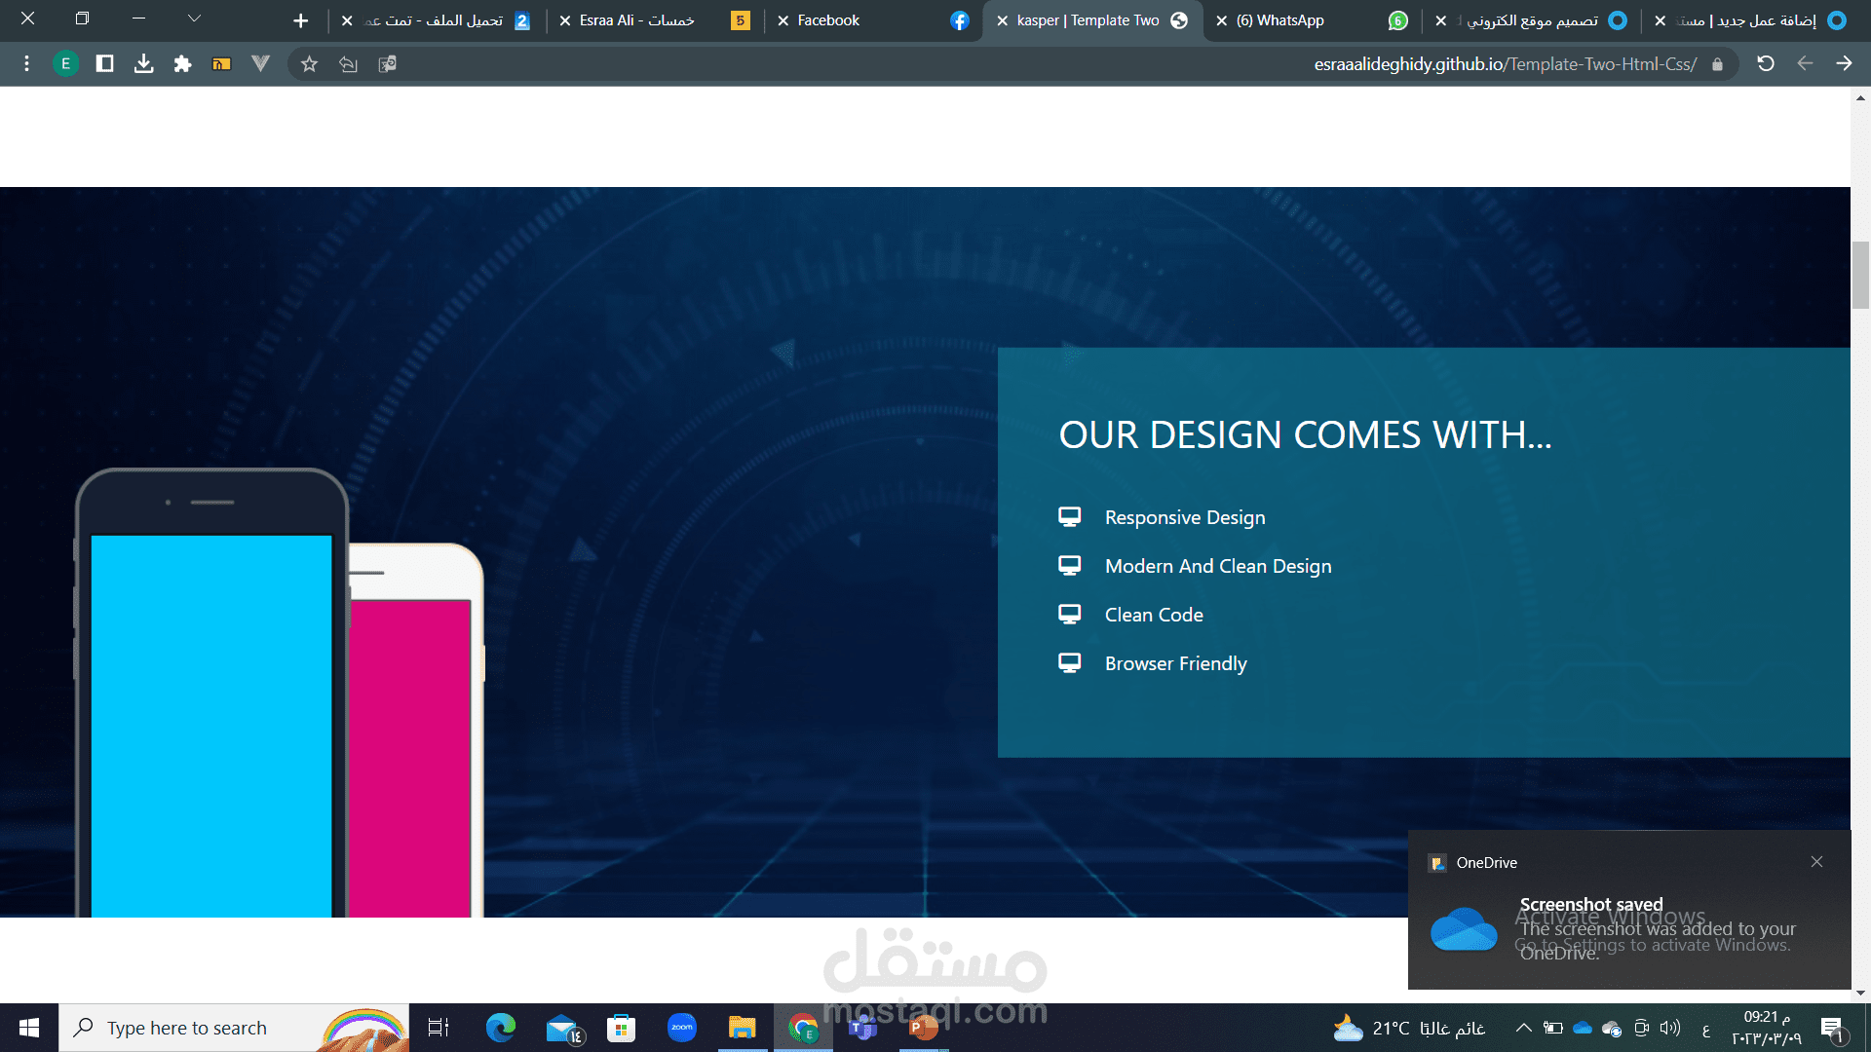The image size is (1871, 1052).
Task: Click the green E profile avatar
Action: point(65,64)
